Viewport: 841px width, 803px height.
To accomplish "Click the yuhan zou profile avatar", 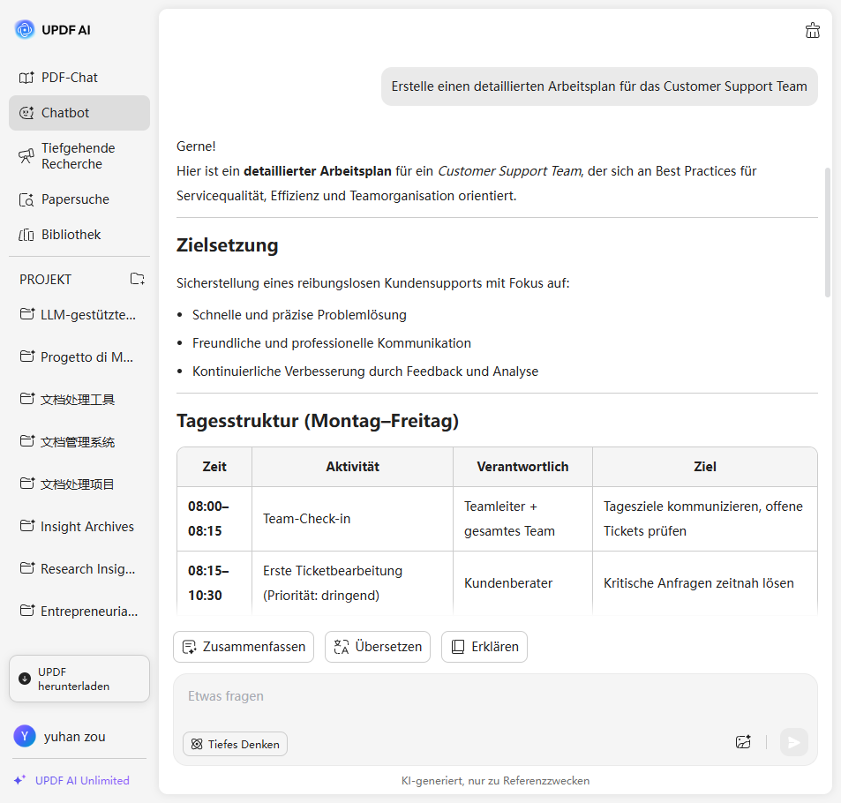I will [x=25, y=736].
